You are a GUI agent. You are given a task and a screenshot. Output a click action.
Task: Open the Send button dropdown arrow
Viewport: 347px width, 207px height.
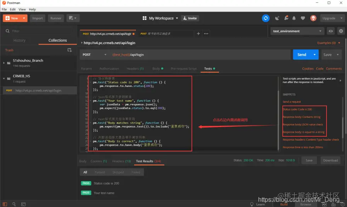(x=315, y=54)
